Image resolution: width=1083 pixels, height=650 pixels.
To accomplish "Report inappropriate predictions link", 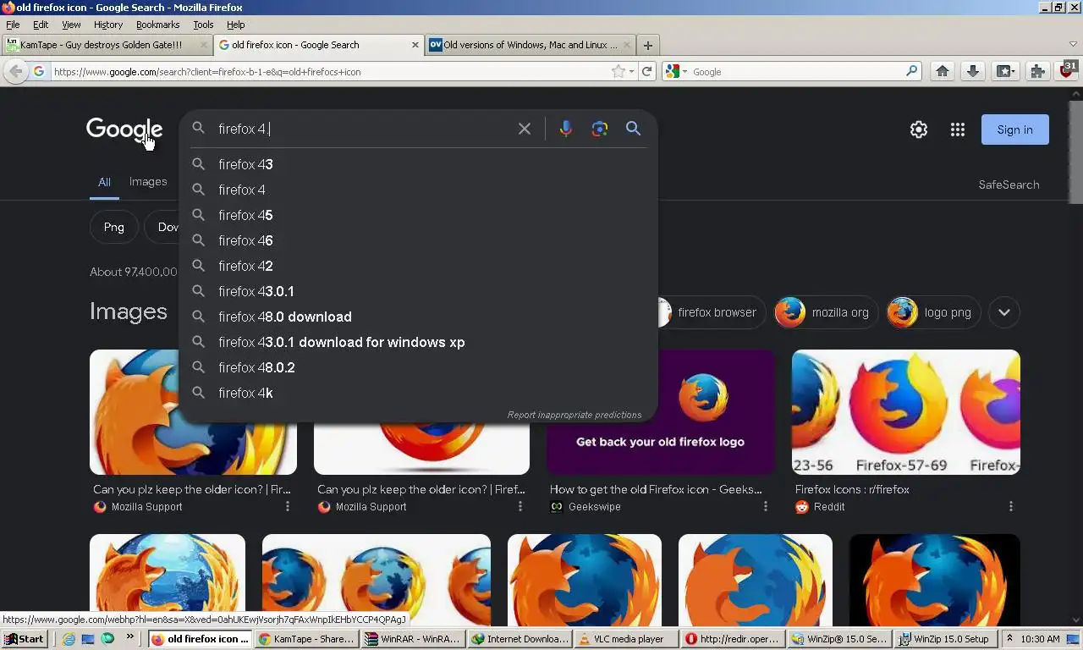I will click(574, 415).
